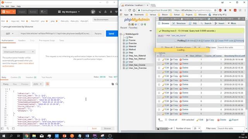Click Postman's sync status icon
The height and width of the screenshot is (139, 248).
click(93, 12)
